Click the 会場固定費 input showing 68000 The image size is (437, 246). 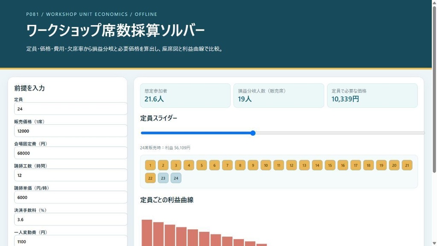70,153
